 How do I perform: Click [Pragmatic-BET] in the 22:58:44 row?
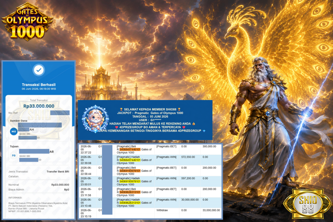[166, 168]
